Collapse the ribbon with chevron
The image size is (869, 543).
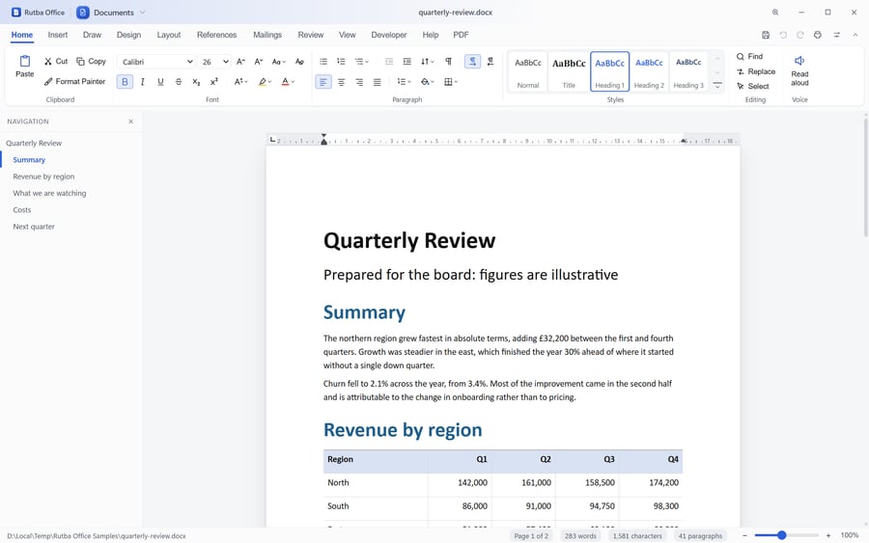point(855,35)
